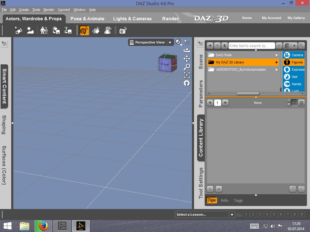The width and height of the screenshot is (310, 232).
Task: Select the Hands category
Action: pos(294,84)
